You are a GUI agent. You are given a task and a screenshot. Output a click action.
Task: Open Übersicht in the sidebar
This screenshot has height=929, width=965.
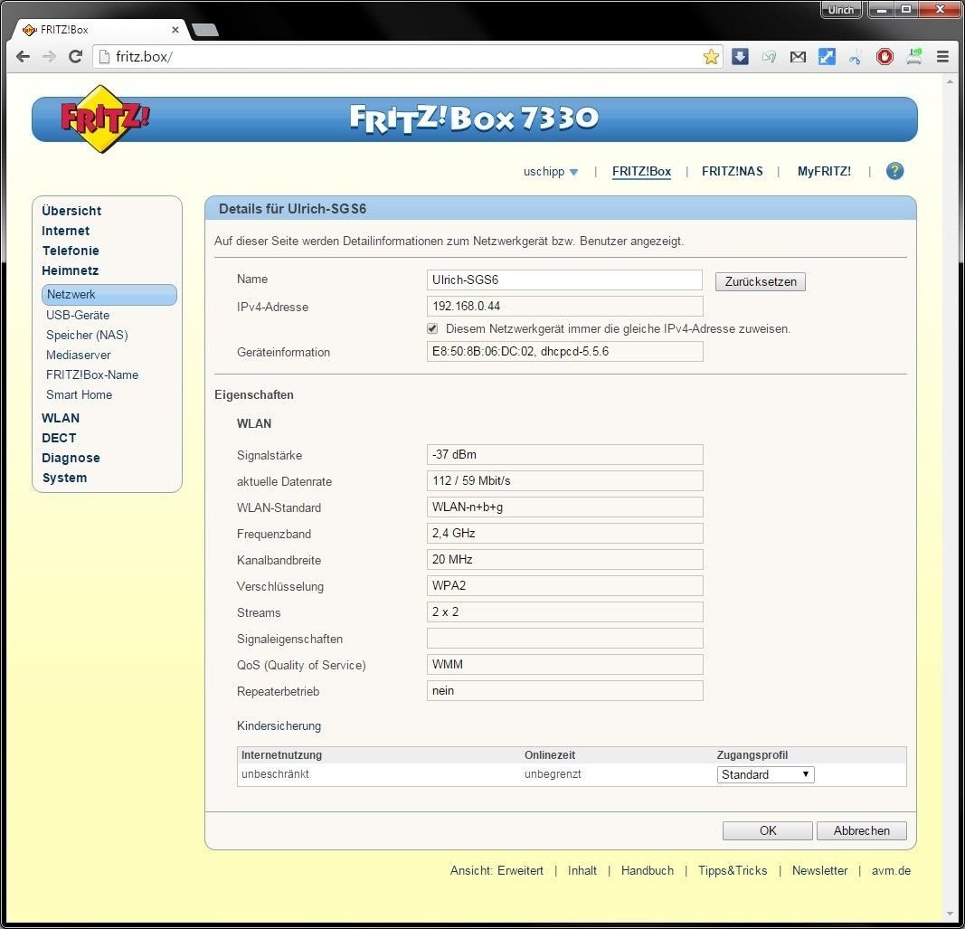(x=71, y=211)
